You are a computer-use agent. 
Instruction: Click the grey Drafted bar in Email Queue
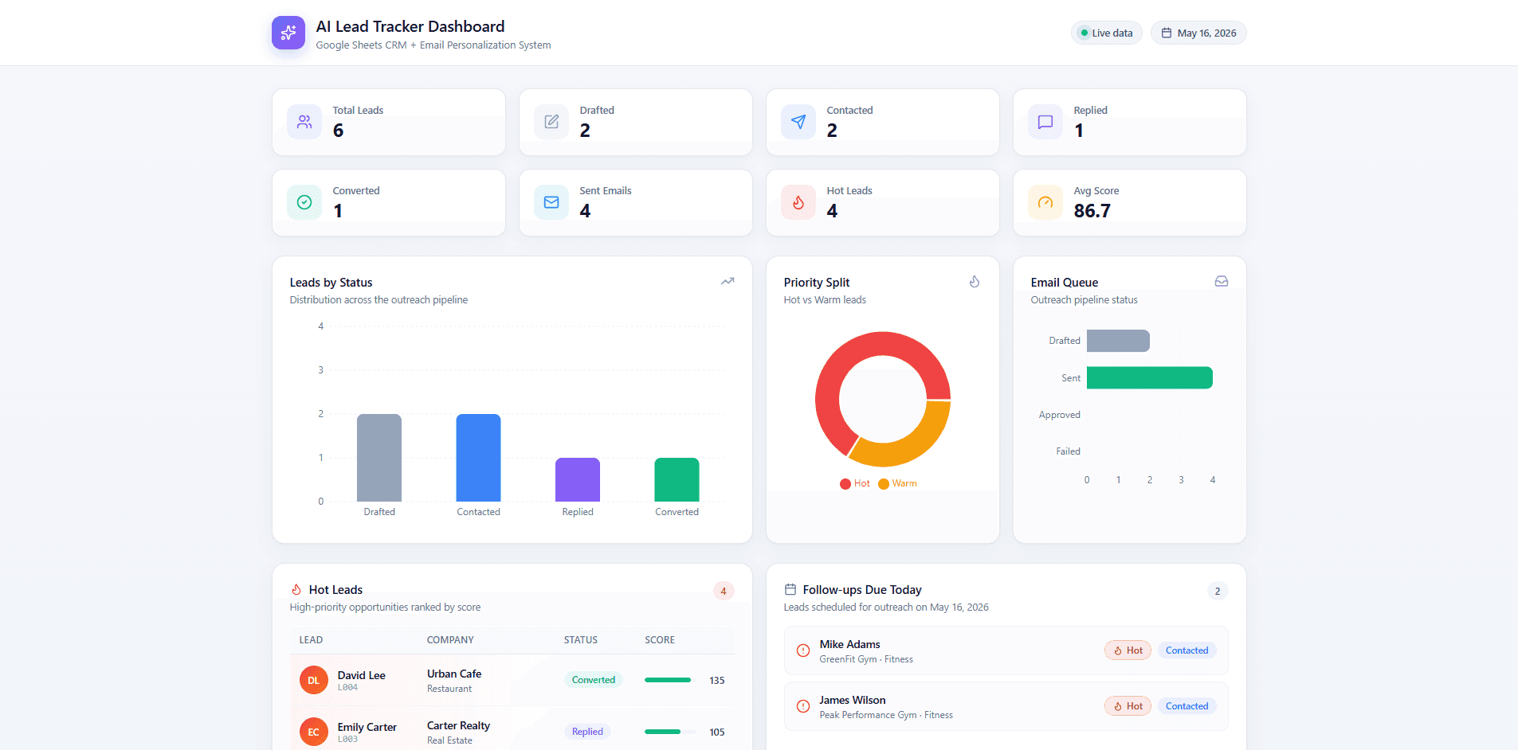(1118, 341)
